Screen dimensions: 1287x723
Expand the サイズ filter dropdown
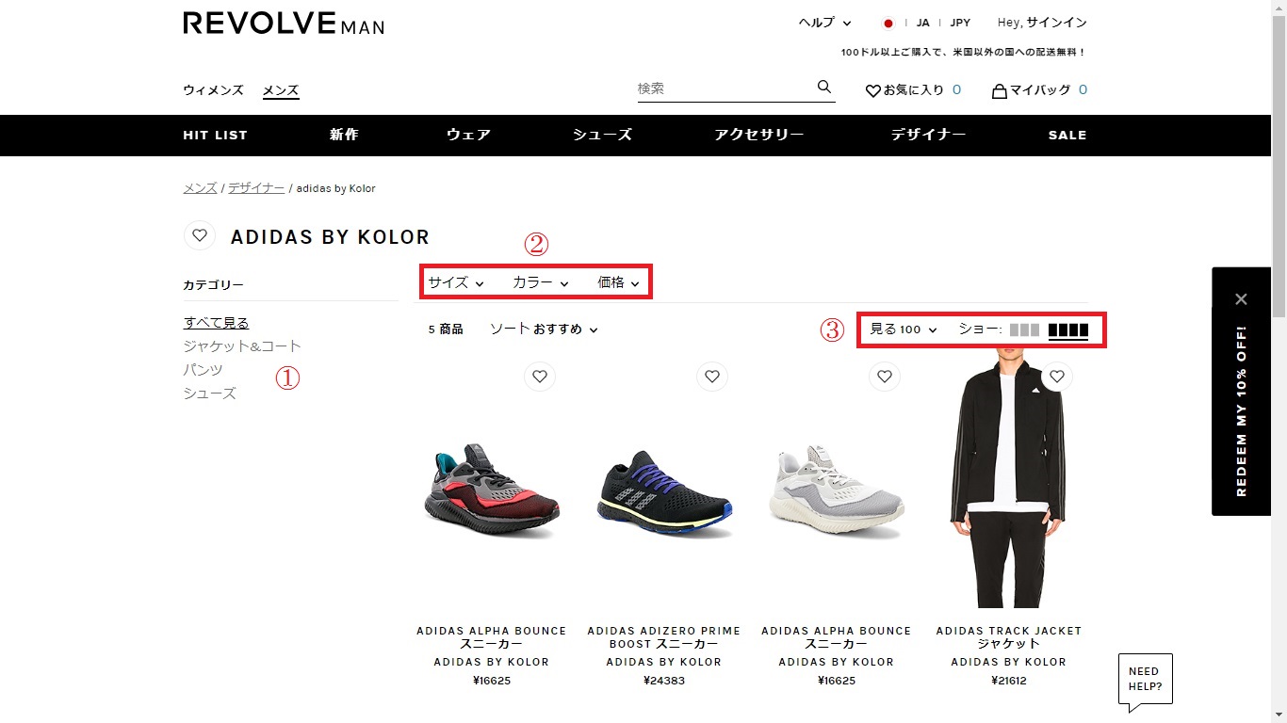[x=456, y=282]
